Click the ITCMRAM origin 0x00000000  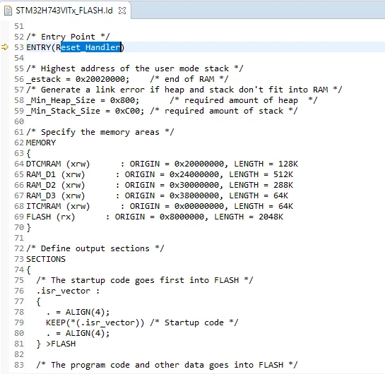tap(199, 206)
